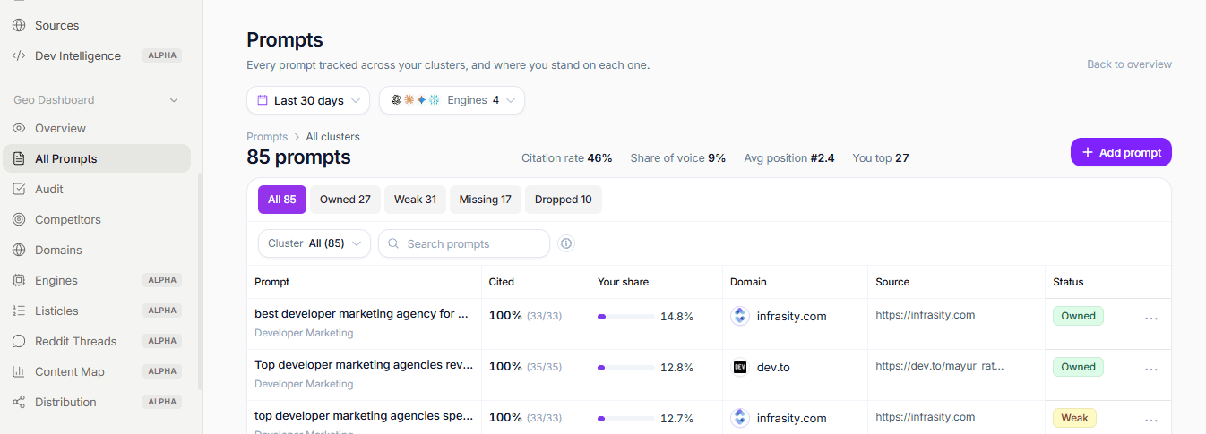Open the Engines 4 dropdown
The image size is (1206, 434).
(452, 100)
